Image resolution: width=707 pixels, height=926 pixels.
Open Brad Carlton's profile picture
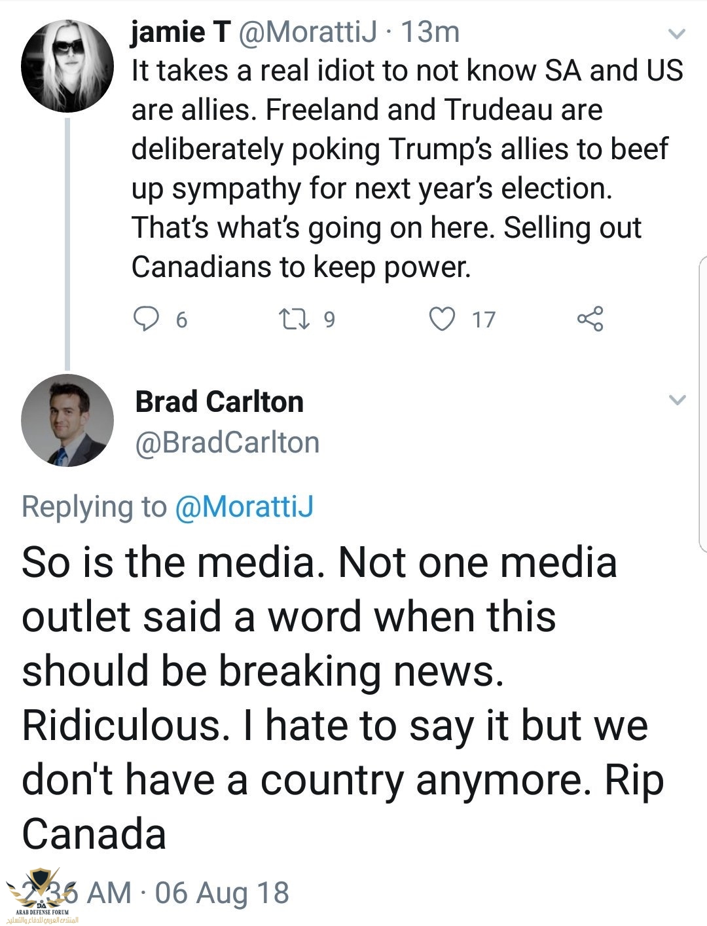[67, 420]
